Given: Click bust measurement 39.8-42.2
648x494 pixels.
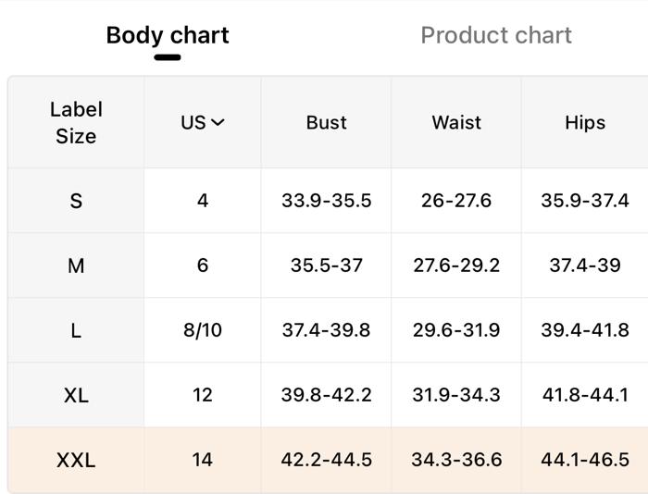Looking at the screenshot, I should click(327, 395).
